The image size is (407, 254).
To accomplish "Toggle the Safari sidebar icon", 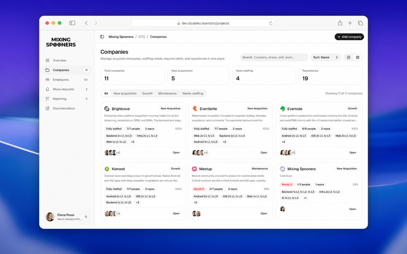I will point(72,23).
